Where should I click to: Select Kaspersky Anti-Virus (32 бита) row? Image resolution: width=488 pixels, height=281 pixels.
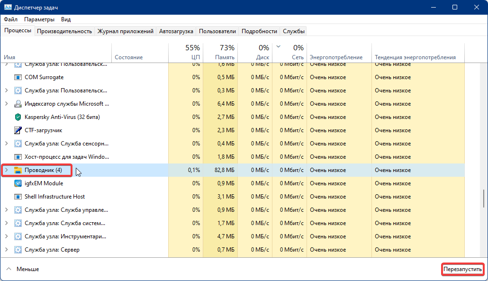pyautogui.click(x=62, y=117)
